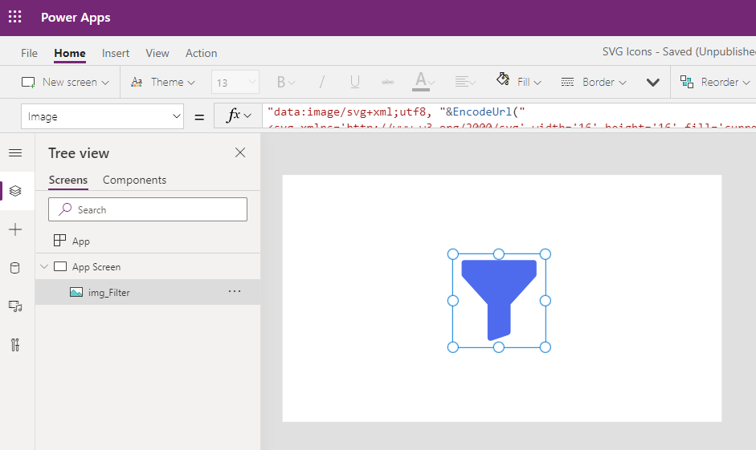Toggle Italic formatting
This screenshot has height=450, width=756.
321,83
